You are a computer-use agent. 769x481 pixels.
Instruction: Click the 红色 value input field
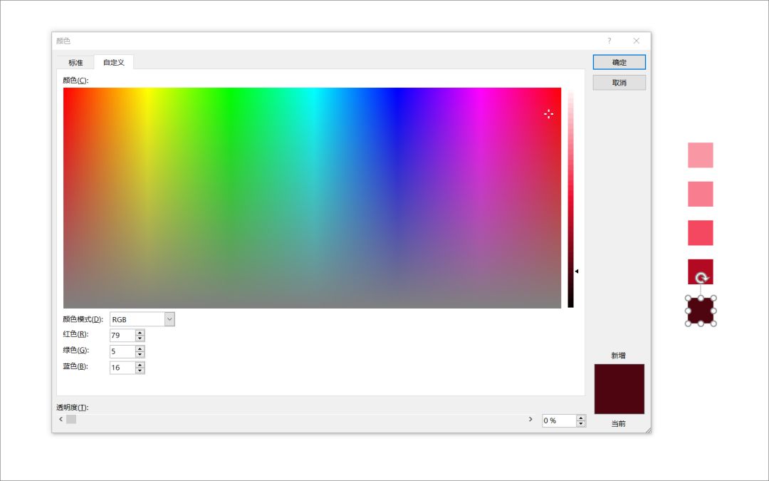tap(122, 335)
